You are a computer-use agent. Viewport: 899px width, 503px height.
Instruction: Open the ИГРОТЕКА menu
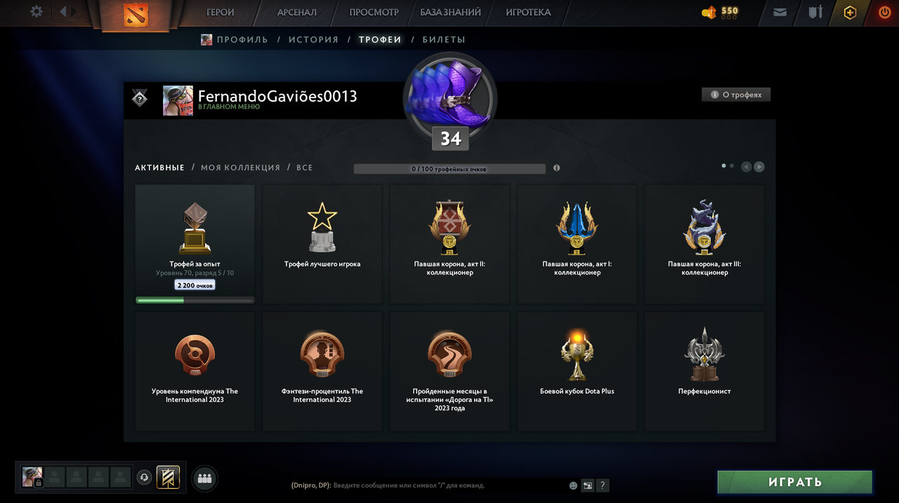[x=528, y=12]
